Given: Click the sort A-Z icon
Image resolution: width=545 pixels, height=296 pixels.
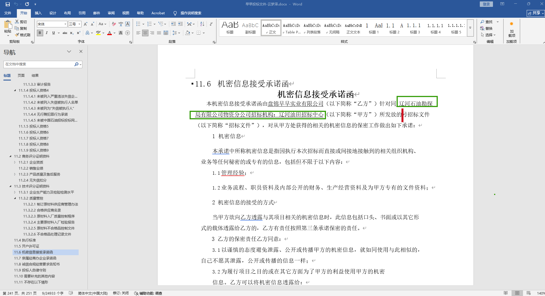Looking at the screenshot, I should (202, 24).
